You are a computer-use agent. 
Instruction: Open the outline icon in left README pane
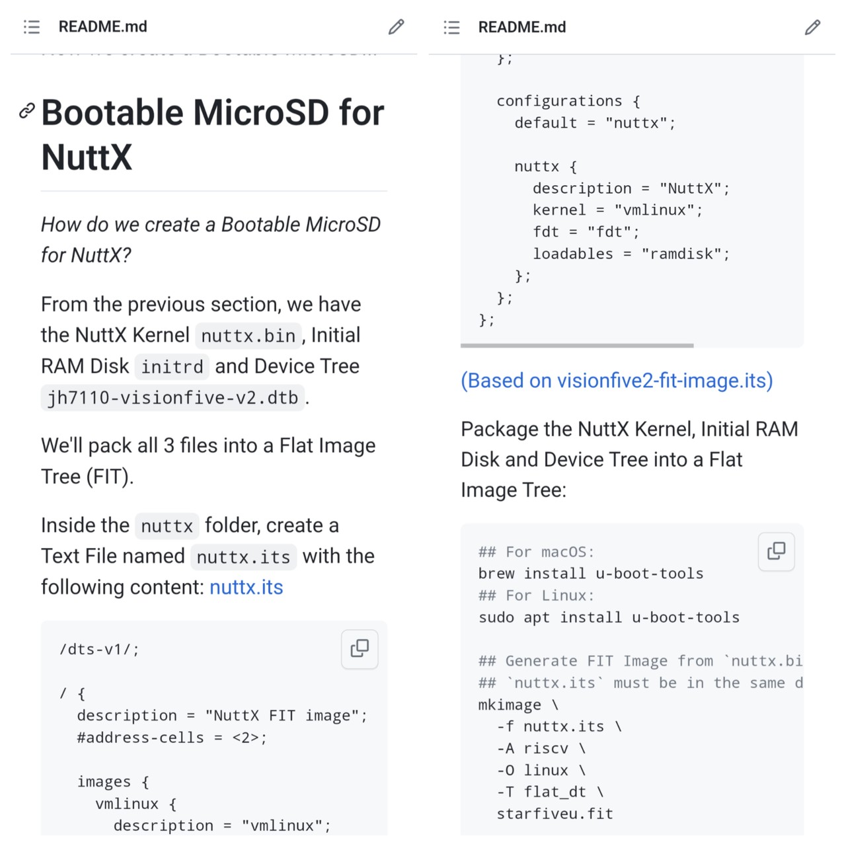[32, 26]
